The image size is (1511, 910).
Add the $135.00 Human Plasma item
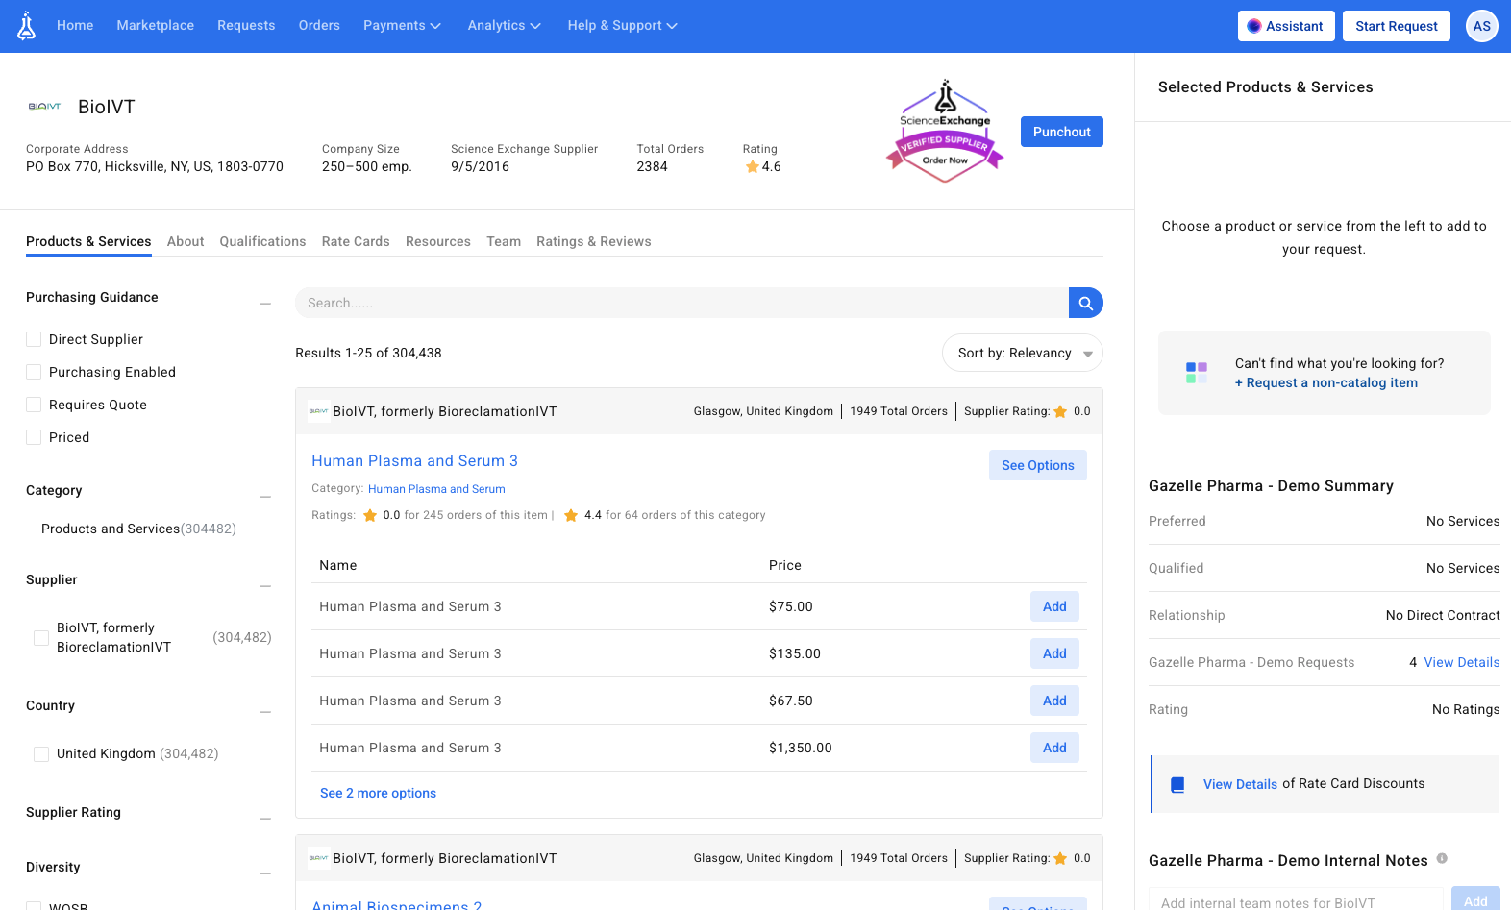(x=1054, y=653)
